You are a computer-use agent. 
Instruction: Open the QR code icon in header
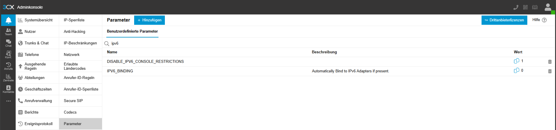pos(525,7)
